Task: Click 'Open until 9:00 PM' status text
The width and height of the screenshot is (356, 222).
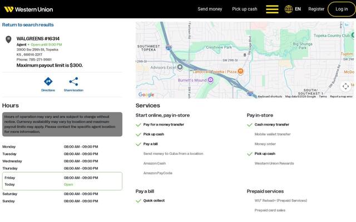Action: (46, 44)
